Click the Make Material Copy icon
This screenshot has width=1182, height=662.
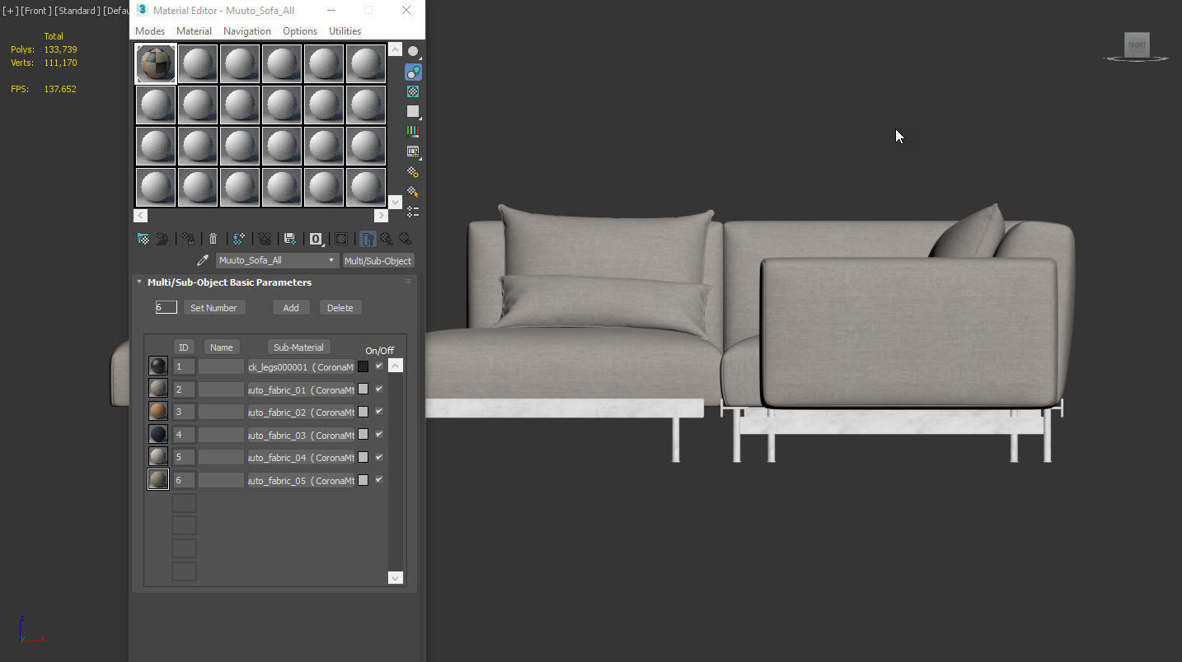pyautogui.click(x=239, y=239)
